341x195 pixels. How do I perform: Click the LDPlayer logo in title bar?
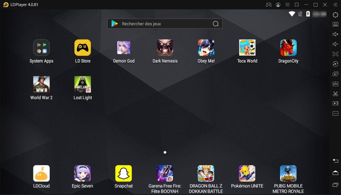point(6,5)
